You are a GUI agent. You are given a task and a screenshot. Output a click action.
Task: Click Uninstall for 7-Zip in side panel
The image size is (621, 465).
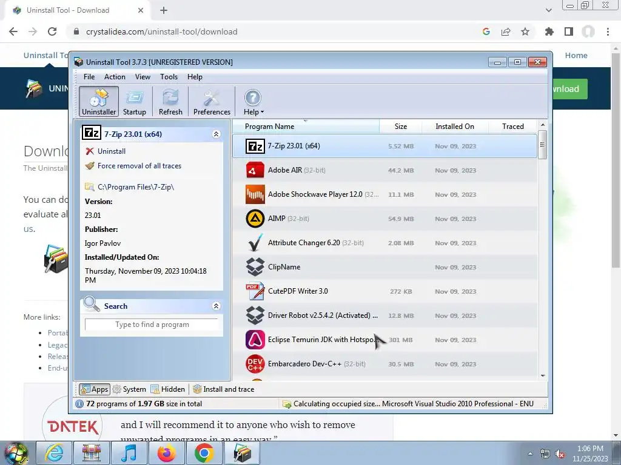click(x=112, y=151)
